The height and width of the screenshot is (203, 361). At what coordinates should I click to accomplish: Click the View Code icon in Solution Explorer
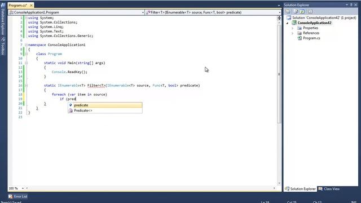310,11
